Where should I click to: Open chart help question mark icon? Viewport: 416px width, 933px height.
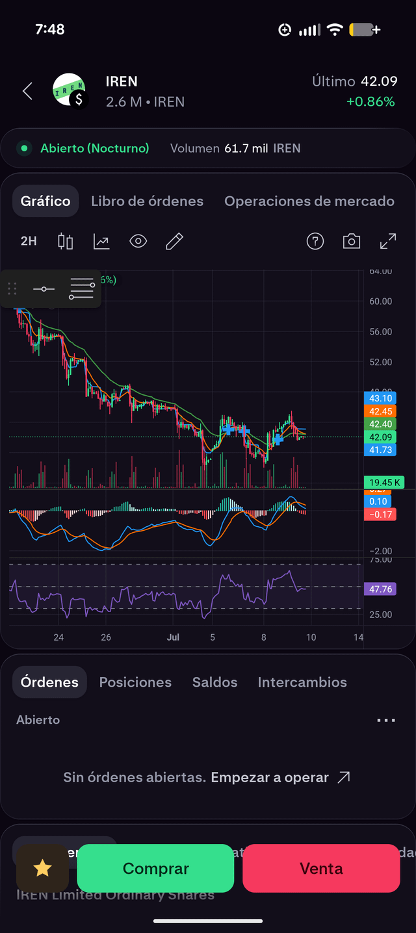coord(315,242)
